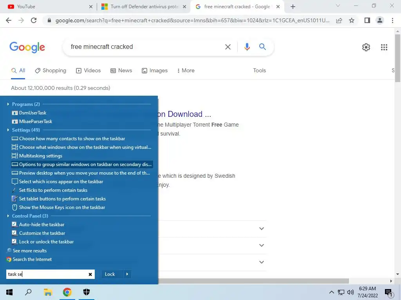This screenshot has height=300, width=401.
Task: Bookmark this page with star icon
Action: [352, 20]
